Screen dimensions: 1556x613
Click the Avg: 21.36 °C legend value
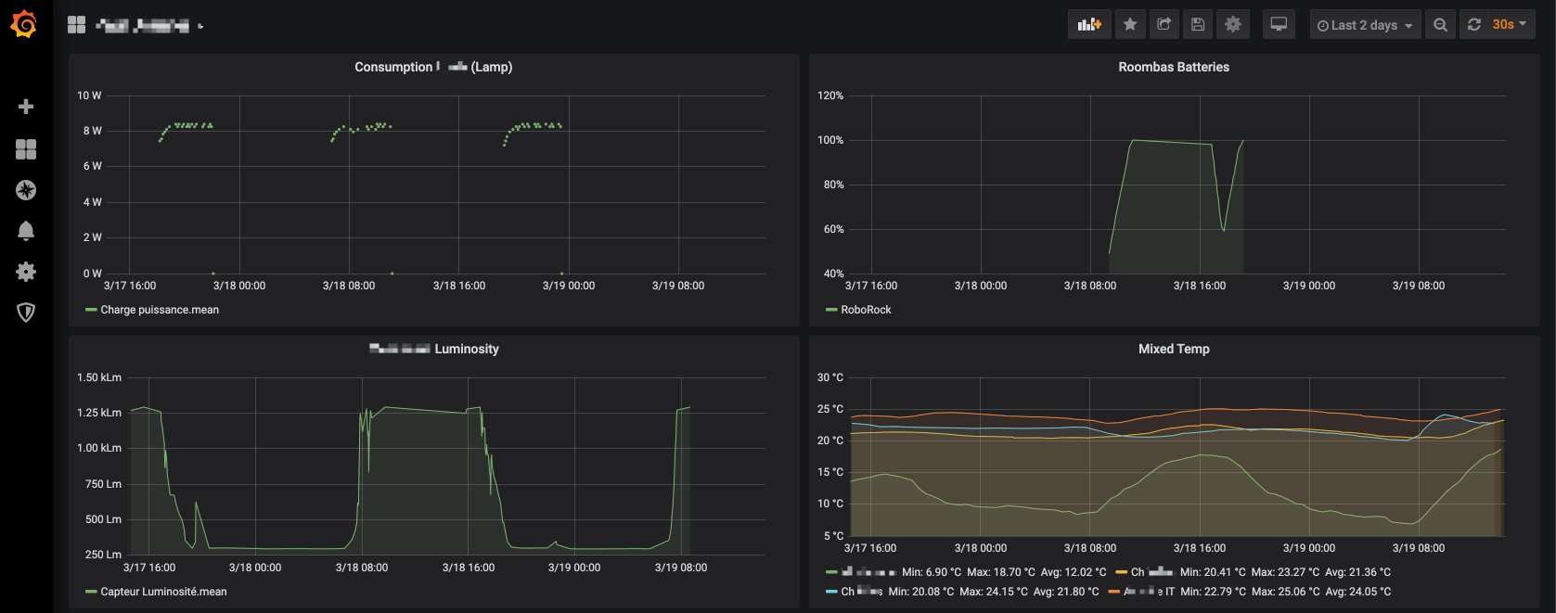point(1357,572)
